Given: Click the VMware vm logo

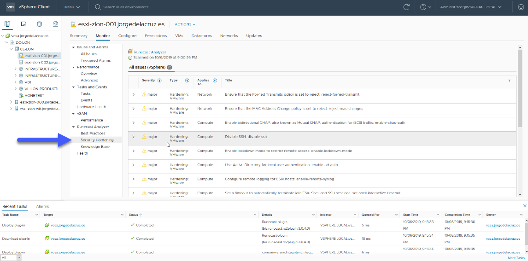Looking at the screenshot, I should pyautogui.click(x=11, y=7).
